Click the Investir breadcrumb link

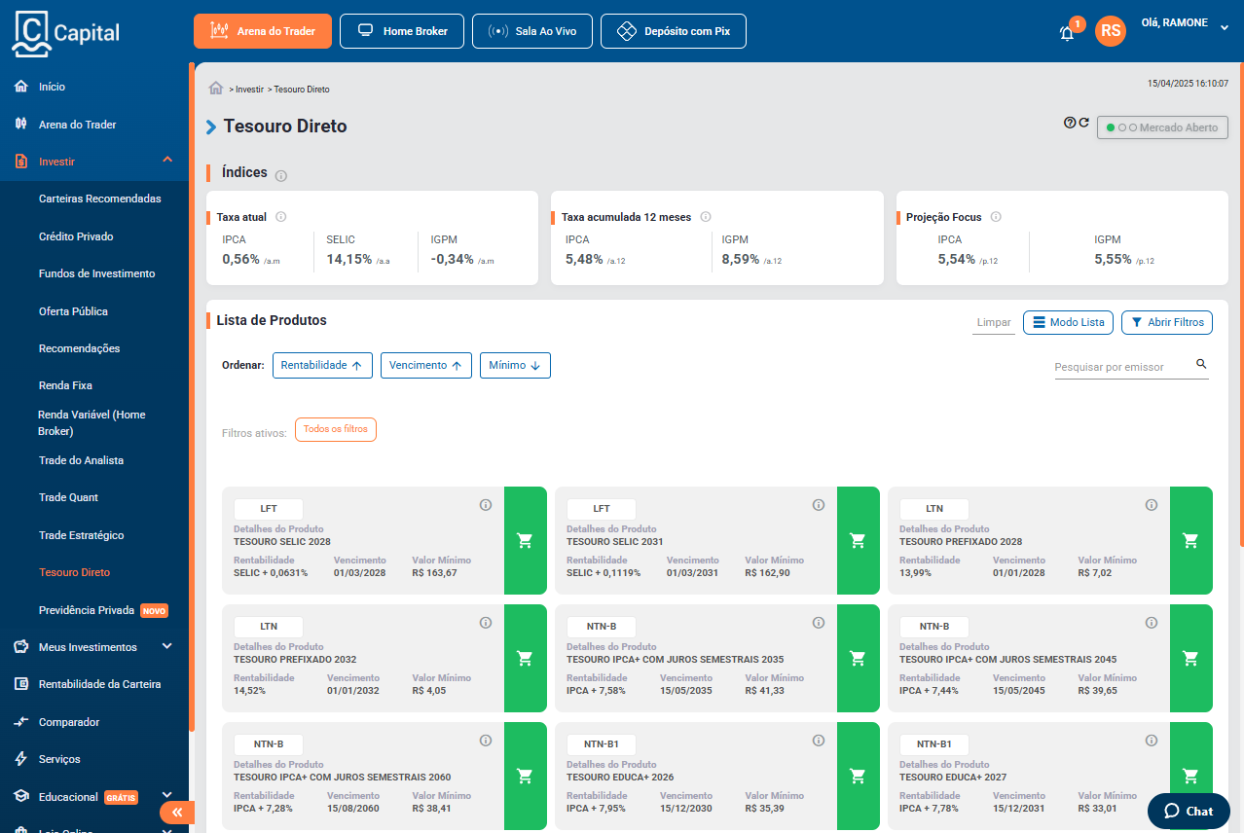(249, 89)
